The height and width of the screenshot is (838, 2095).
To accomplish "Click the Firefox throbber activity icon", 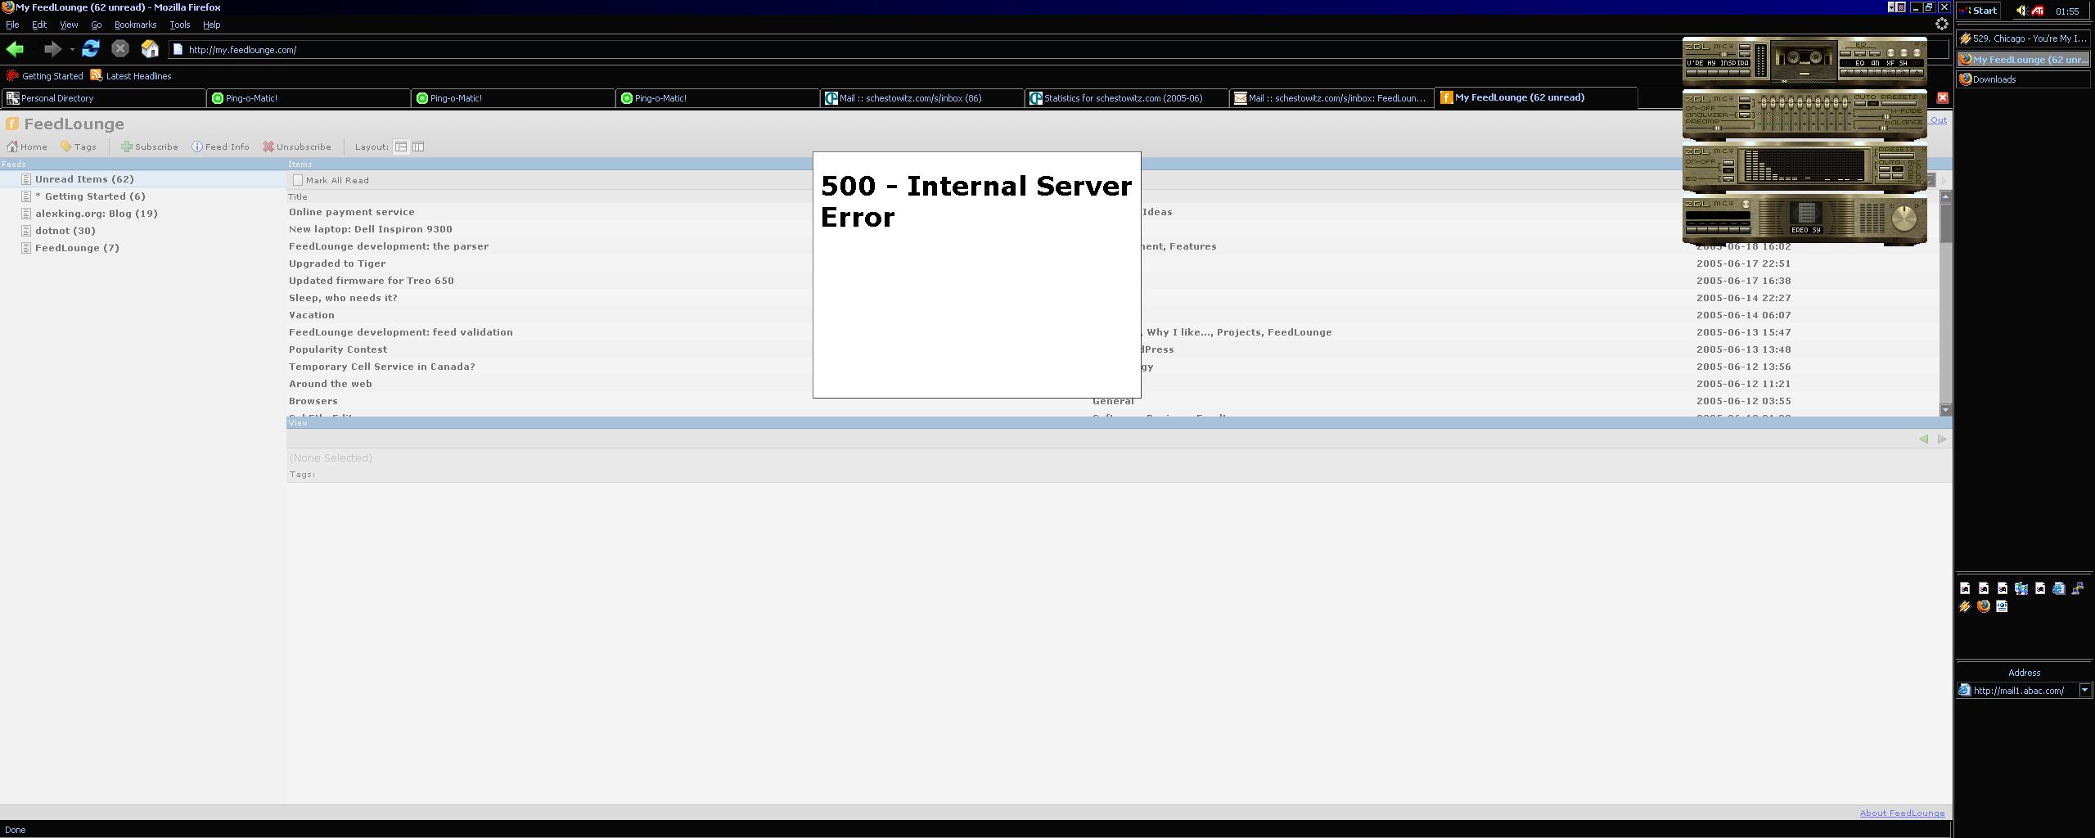I will (x=1941, y=25).
